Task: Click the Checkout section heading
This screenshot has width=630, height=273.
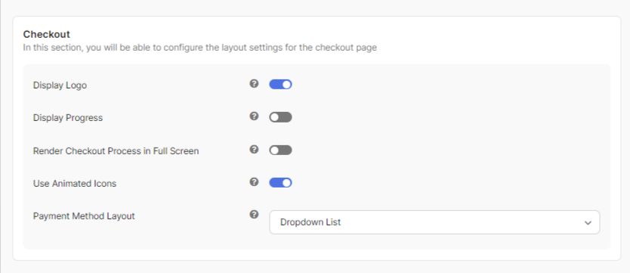Action: point(47,34)
